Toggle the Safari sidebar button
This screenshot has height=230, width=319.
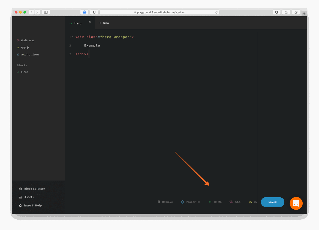pyautogui.click(x=46, y=12)
